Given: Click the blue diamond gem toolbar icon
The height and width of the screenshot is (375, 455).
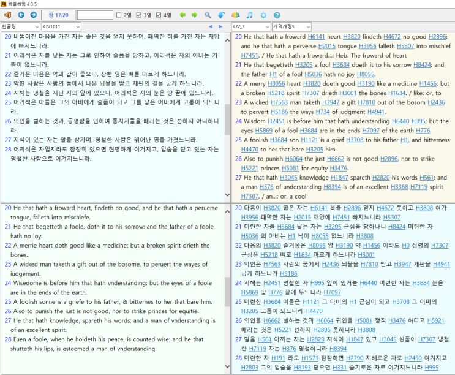Looking at the screenshot, I should pyautogui.click(x=222, y=15).
